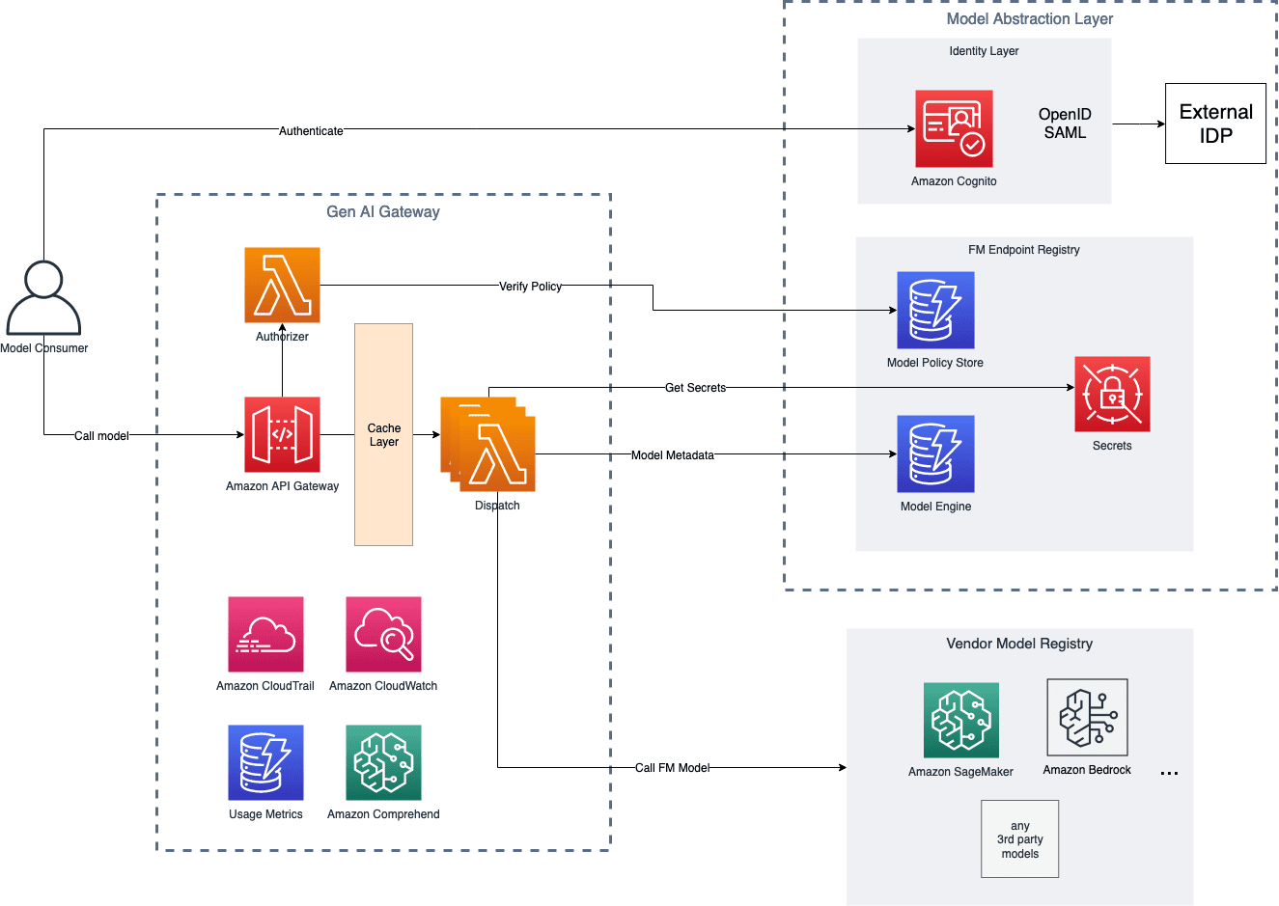Click the Amazon CloudTrail icon
The image size is (1279, 906).
(x=265, y=634)
